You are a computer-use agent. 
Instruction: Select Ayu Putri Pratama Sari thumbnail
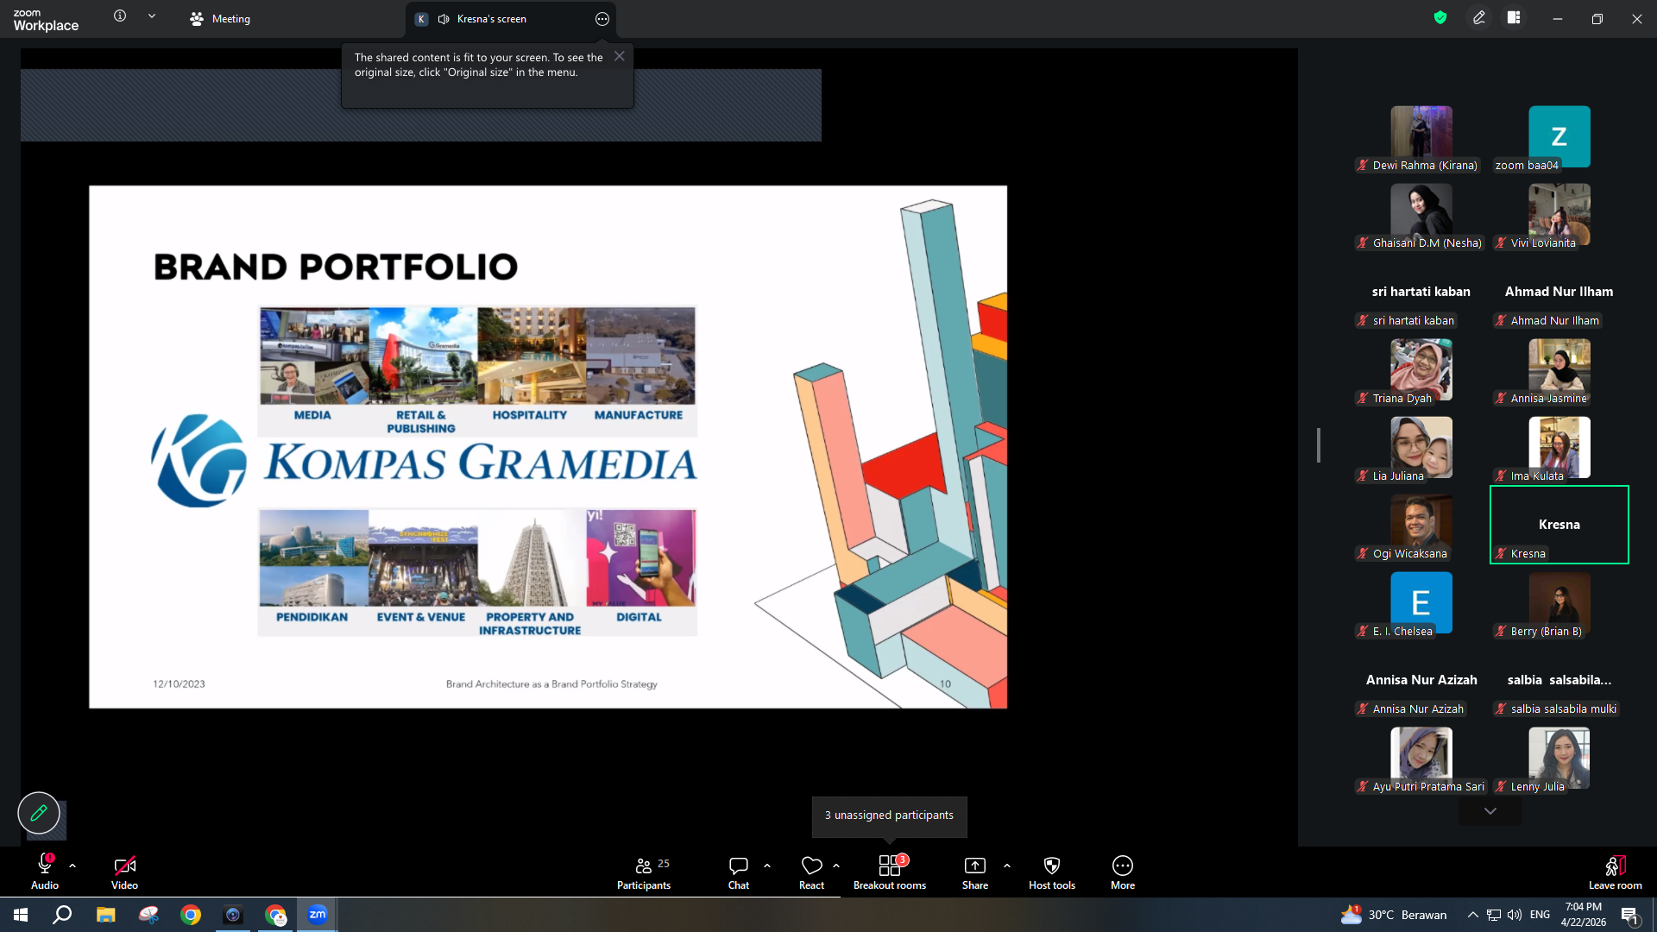(1421, 758)
